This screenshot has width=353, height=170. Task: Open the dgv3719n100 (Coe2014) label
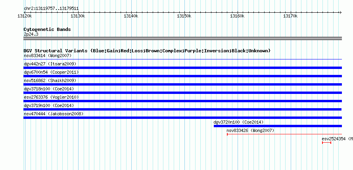pos(49,105)
